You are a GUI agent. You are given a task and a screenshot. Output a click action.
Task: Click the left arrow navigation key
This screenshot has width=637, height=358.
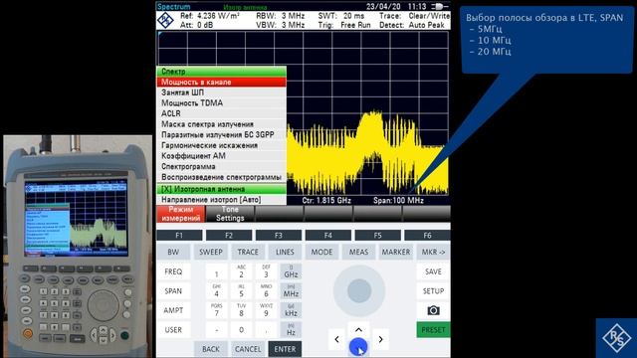click(336, 339)
